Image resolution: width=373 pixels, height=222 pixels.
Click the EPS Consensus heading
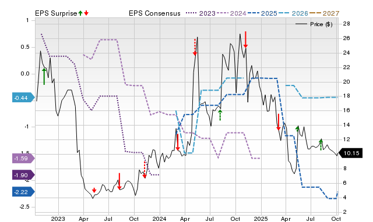[154, 13]
